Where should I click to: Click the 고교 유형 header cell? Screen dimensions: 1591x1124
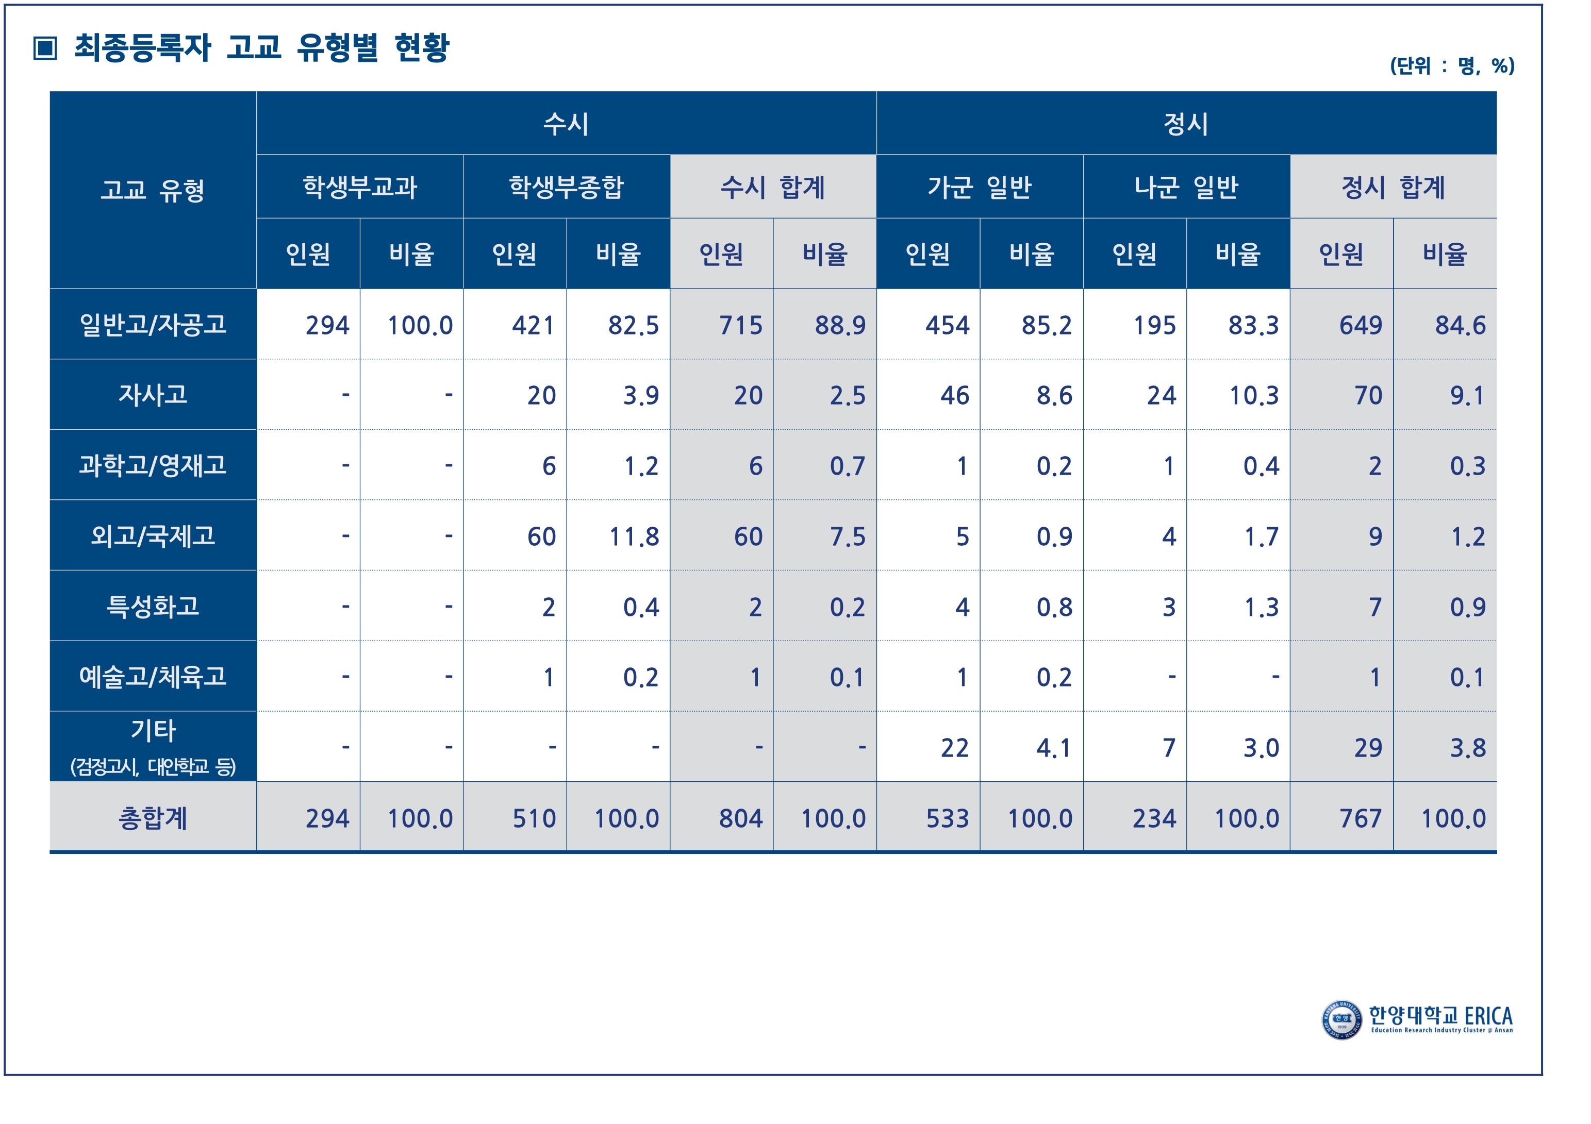coord(153,190)
